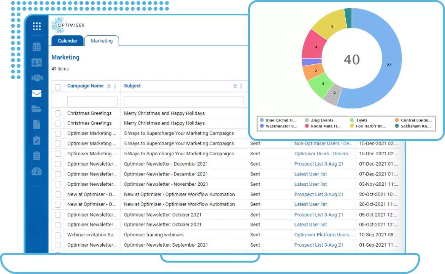Click the Subject filter input box

[x=184, y=101]
